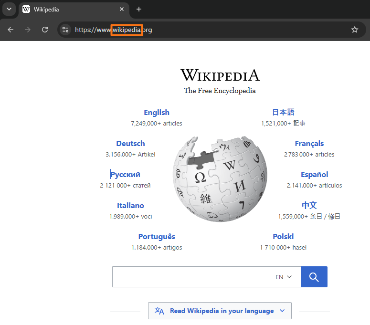Click the 2 783 000+ articles text

(309, 155)
